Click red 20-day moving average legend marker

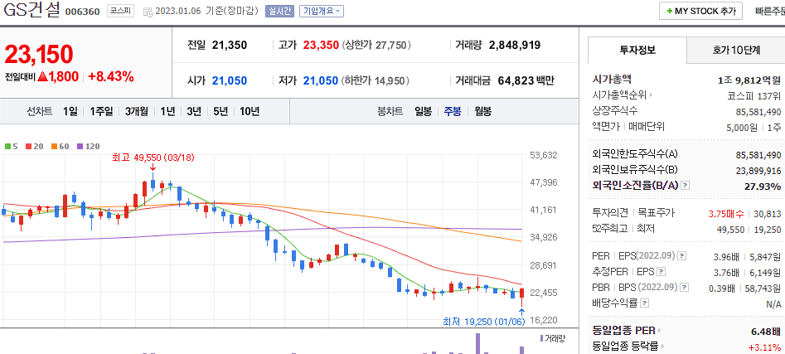coord(28,147)
